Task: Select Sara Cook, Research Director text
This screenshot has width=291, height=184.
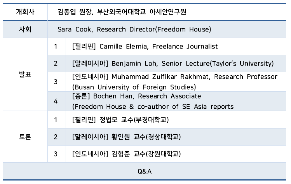Action: (x=134, y=29)
